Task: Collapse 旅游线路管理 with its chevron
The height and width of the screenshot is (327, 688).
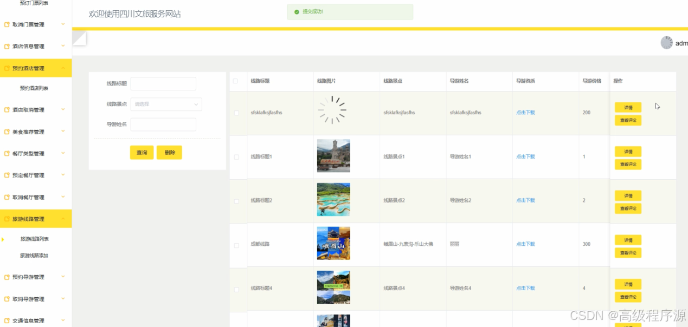Action: click(x=63, y=219)
